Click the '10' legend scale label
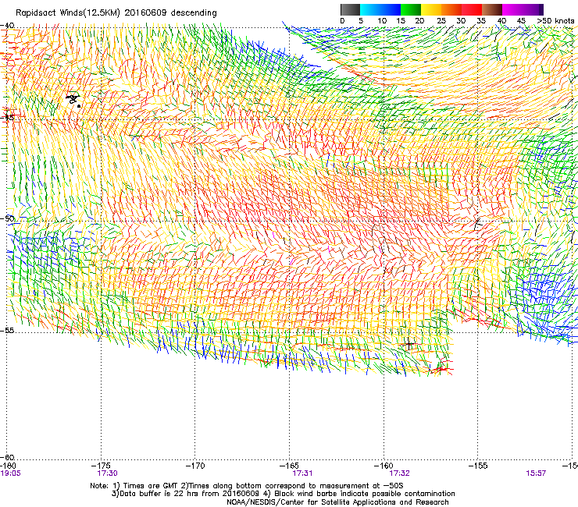The height and width of the screenshot is (507, 578). (x=382, y=20)
